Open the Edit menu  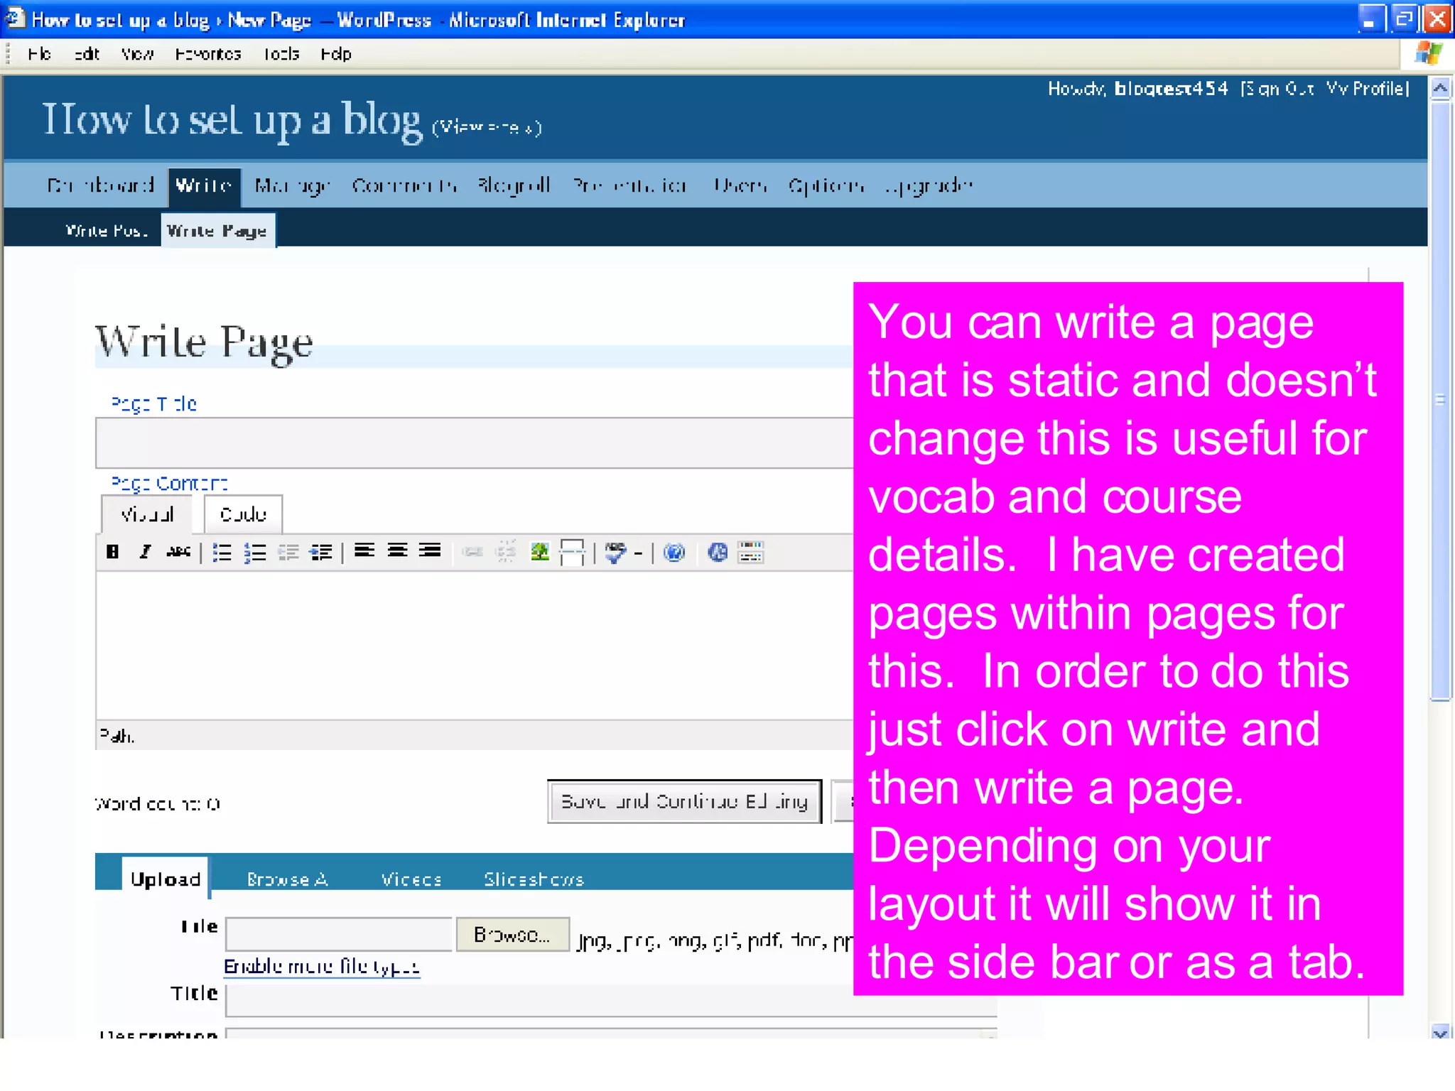87,54
